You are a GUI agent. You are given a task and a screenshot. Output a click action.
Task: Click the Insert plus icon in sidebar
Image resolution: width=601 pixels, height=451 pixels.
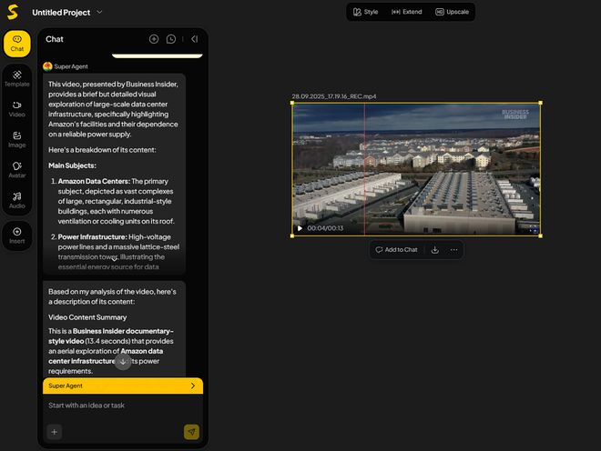(x=16, y=235)
